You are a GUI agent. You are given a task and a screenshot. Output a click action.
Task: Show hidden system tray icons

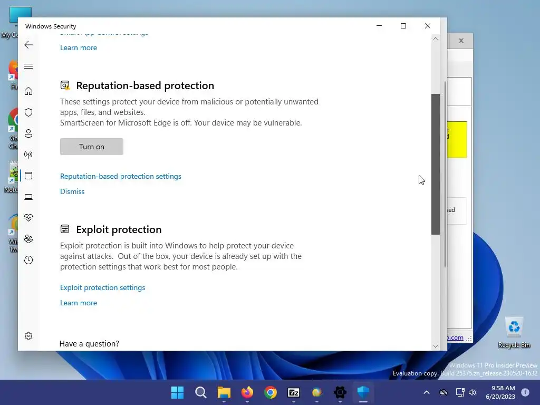point(426,392)
